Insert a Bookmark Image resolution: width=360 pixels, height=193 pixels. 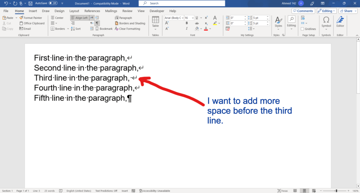click(x=104, y=29)
